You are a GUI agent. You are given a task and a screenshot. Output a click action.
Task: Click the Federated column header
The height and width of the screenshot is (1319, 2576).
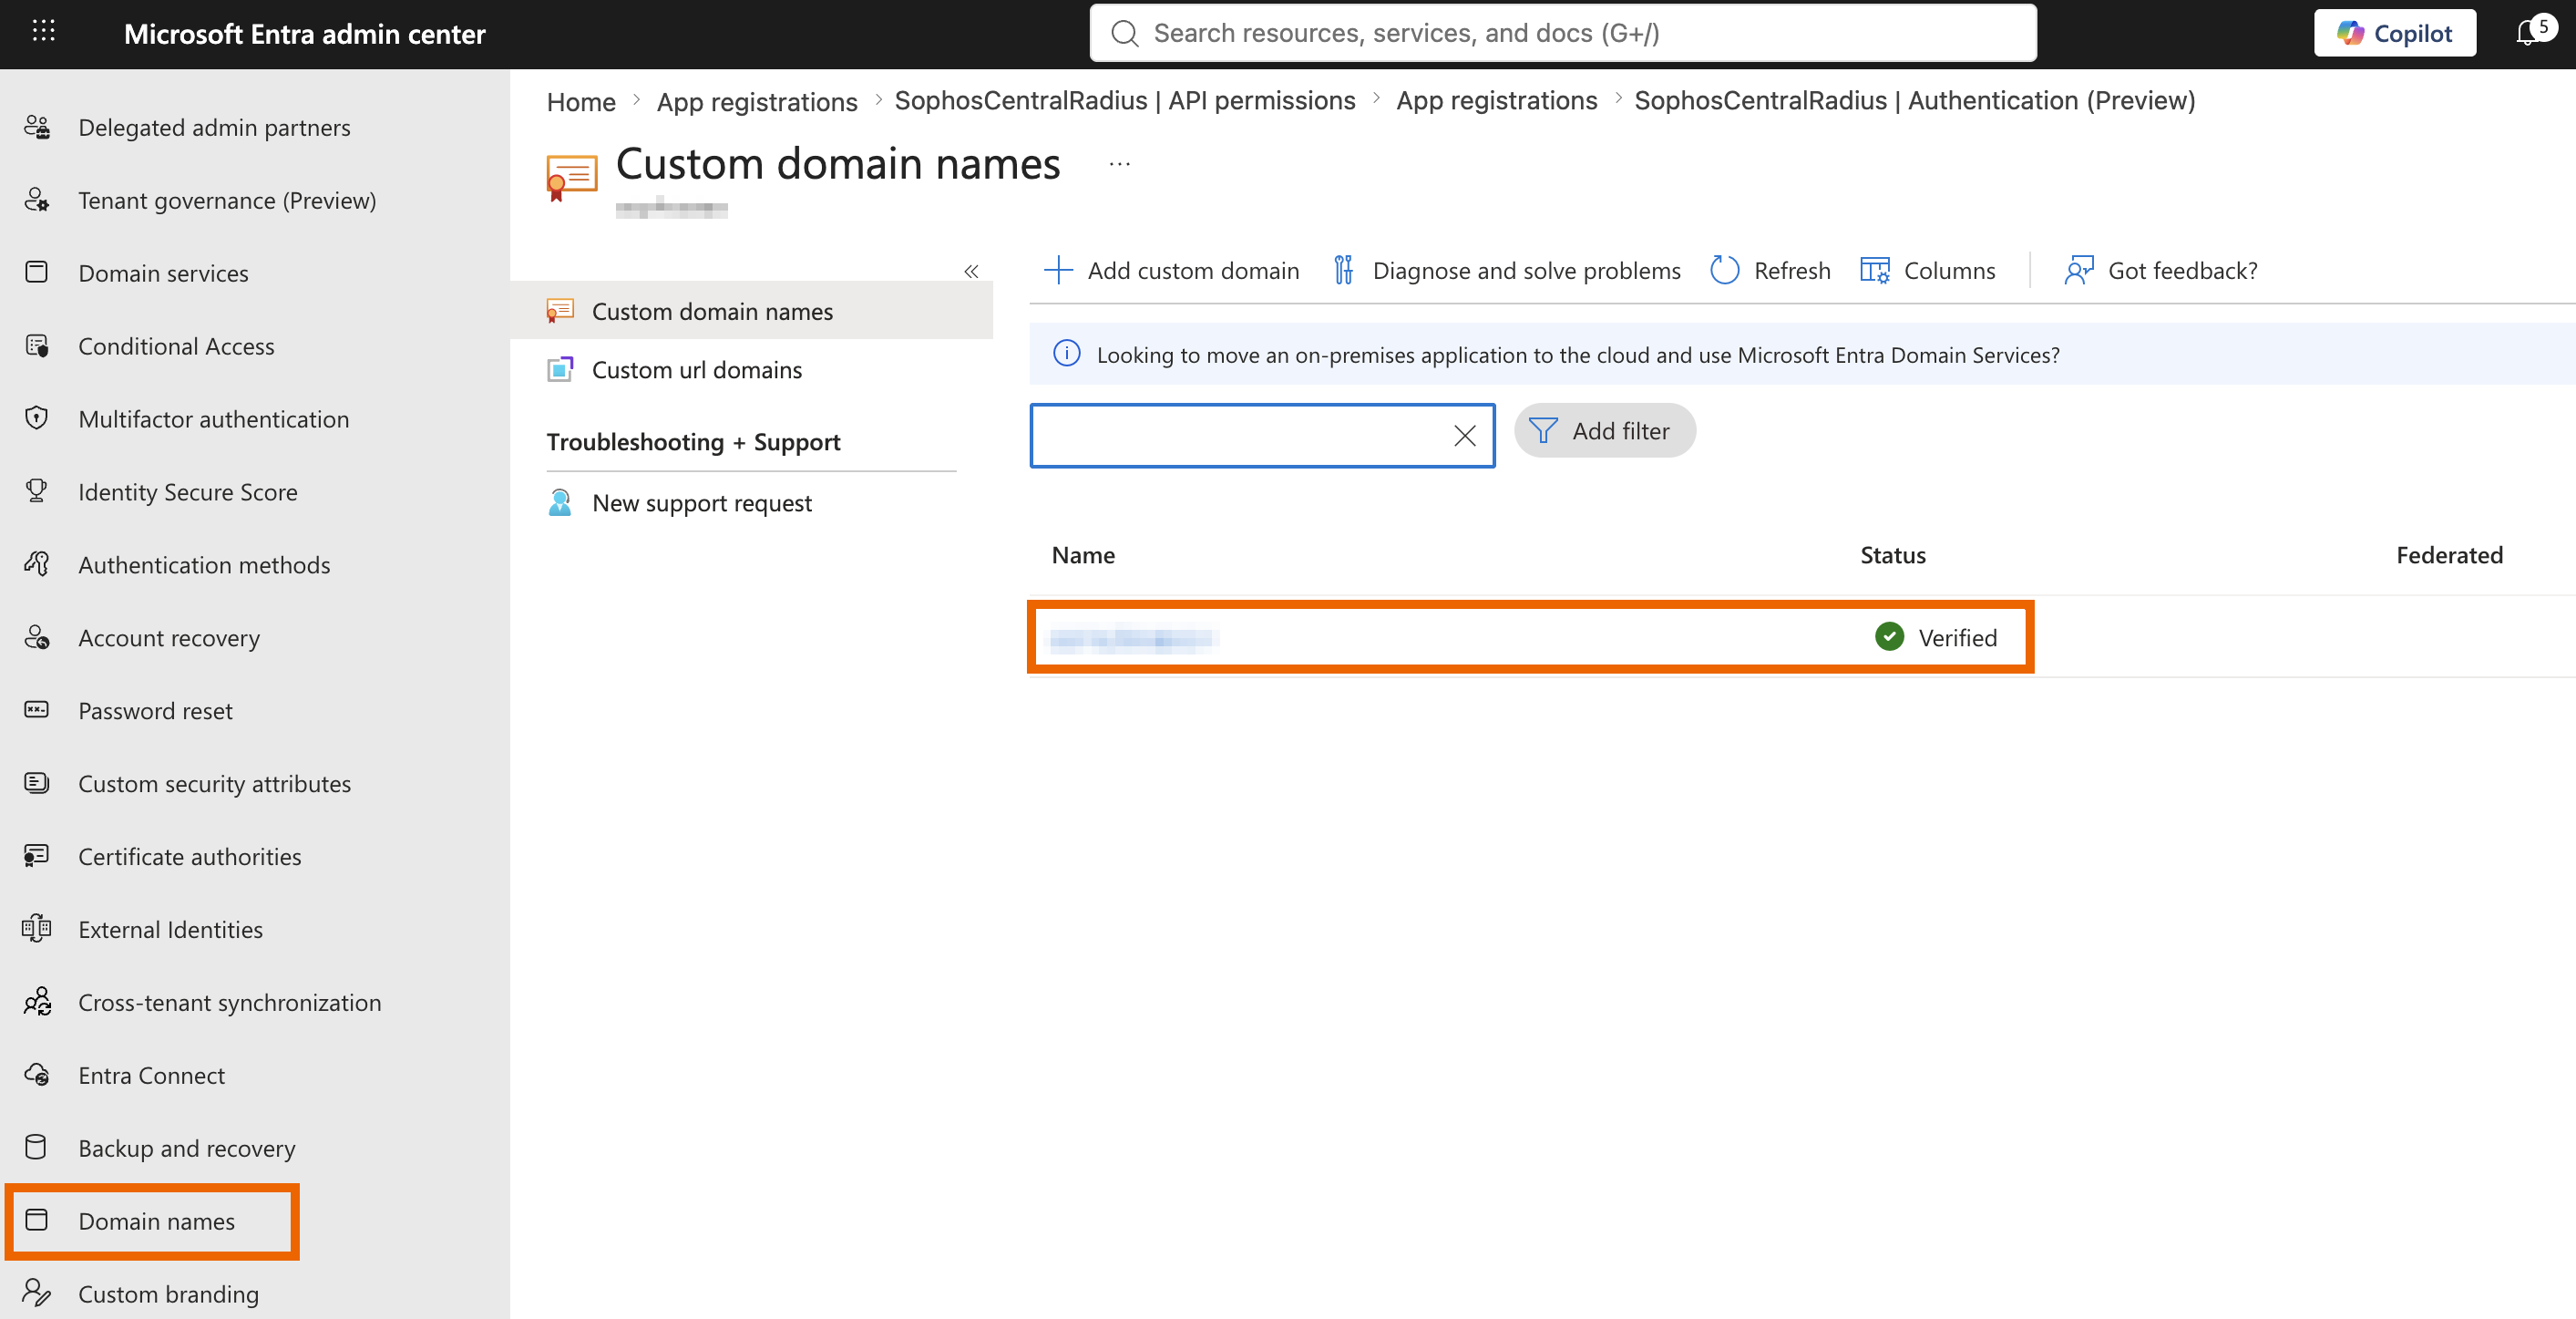[x=2449, y=555]
